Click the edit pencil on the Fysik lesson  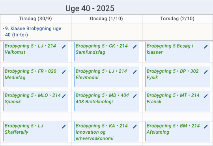206,72
